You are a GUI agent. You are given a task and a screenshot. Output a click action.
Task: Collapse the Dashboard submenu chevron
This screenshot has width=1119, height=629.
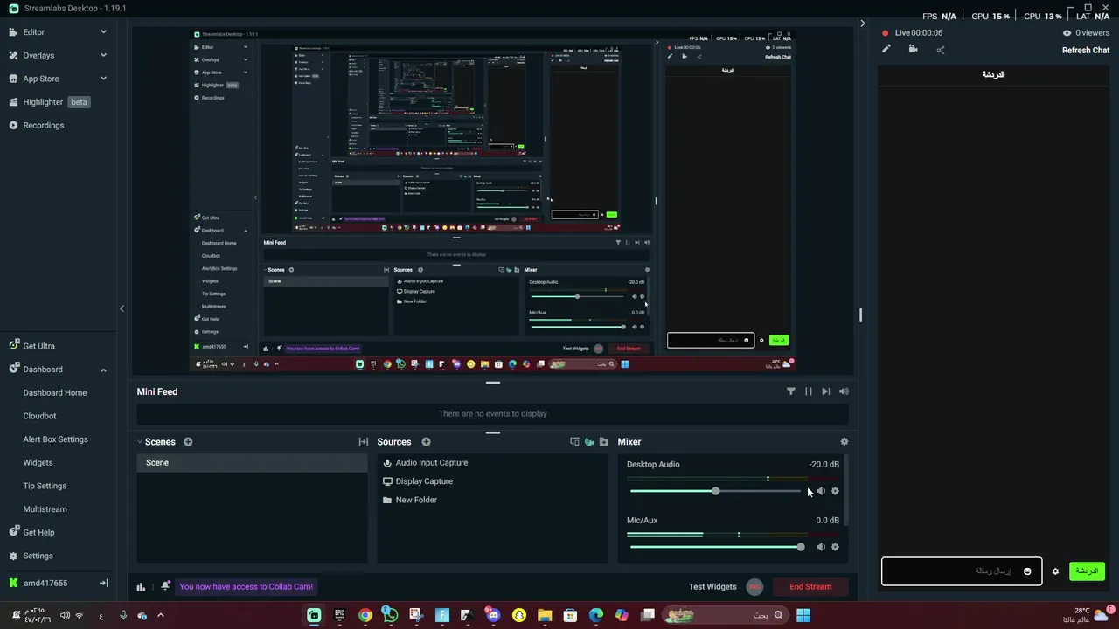coord(103,370)
